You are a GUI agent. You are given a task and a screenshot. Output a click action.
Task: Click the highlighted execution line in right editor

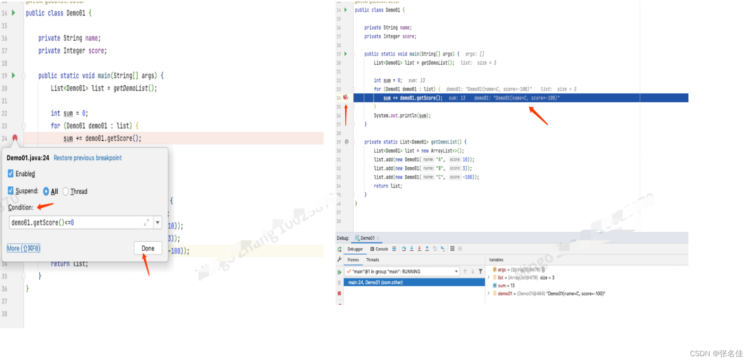(x=521, y=98)
